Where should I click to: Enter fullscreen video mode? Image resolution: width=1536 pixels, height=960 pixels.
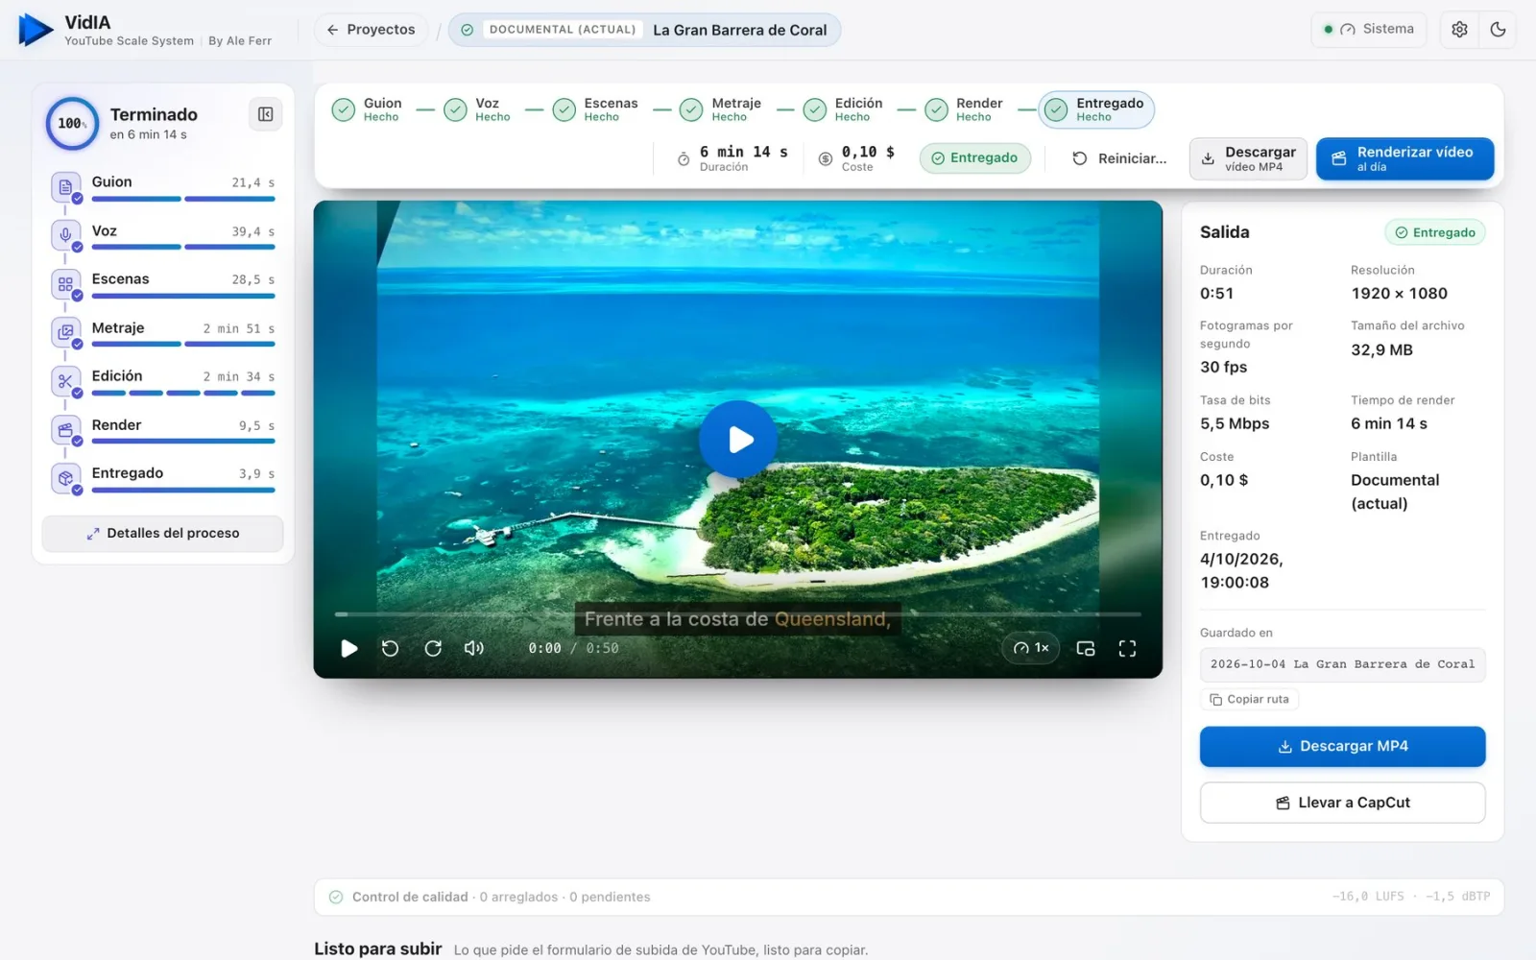(1127, 648)
